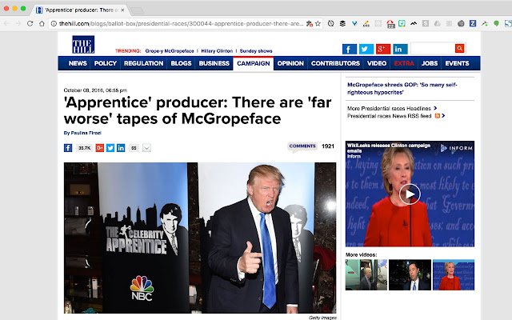Click trending link Sunday shows
This screenshot has height=320, width=512.
(x=256, y=51)
